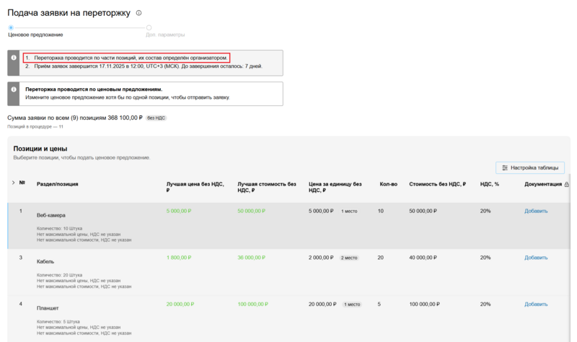
Task: Click the sliders icon in Настройка таблицы button
Action: click(x=505, y=167)
